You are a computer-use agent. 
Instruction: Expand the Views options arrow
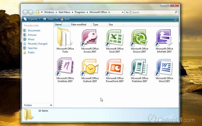(57, 19)
